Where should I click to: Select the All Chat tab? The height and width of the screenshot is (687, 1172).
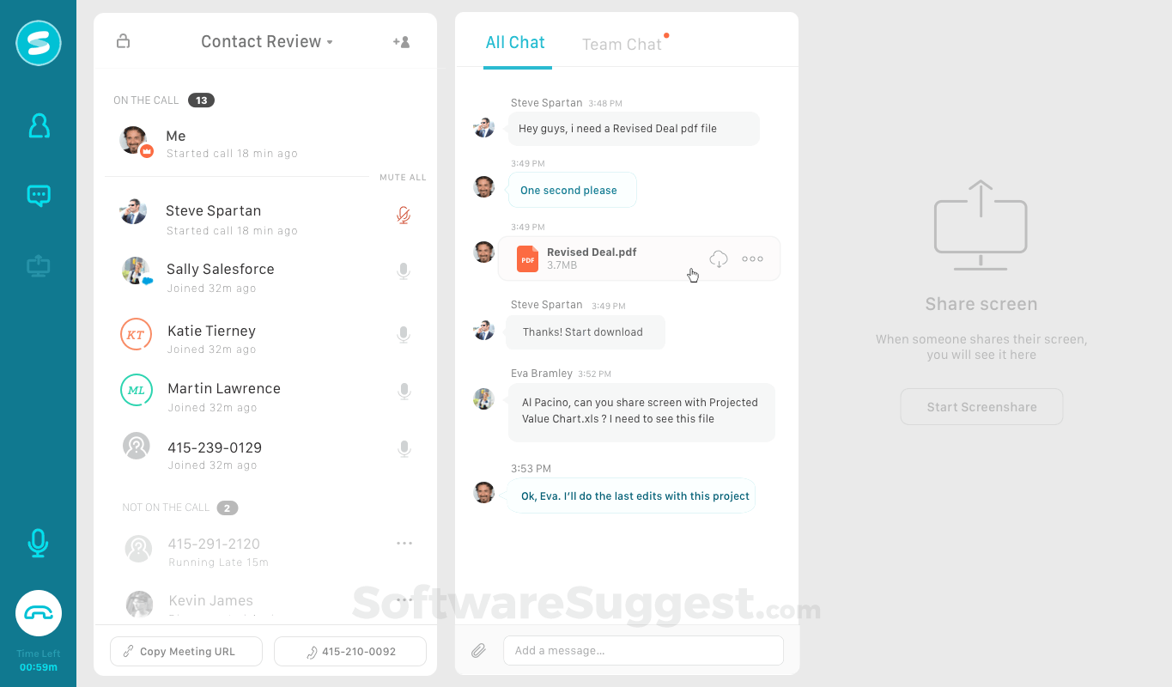516,43
